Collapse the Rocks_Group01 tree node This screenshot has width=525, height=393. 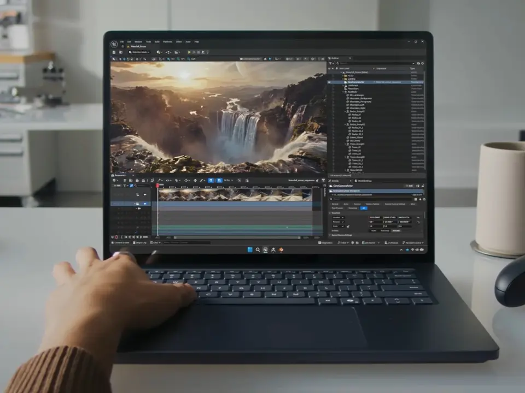(x=345, y=111)
